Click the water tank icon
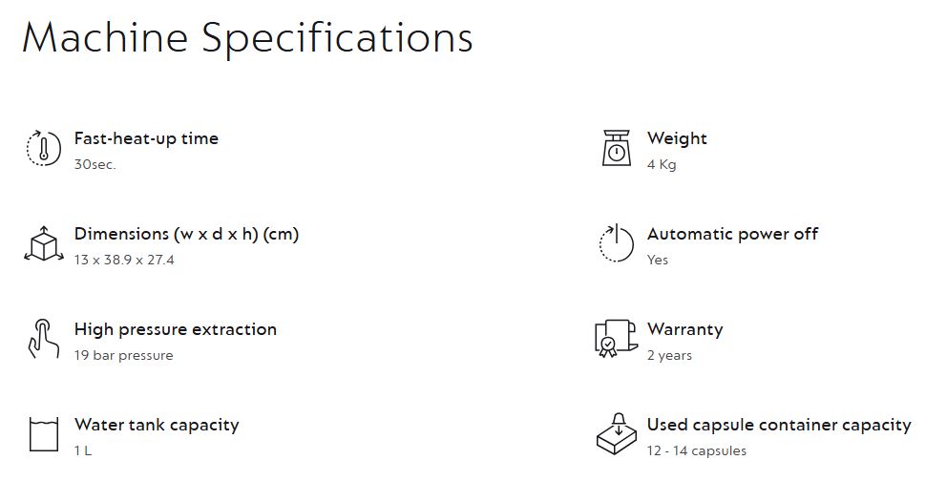This screenshot has width=926, height=481. [43, 433]
